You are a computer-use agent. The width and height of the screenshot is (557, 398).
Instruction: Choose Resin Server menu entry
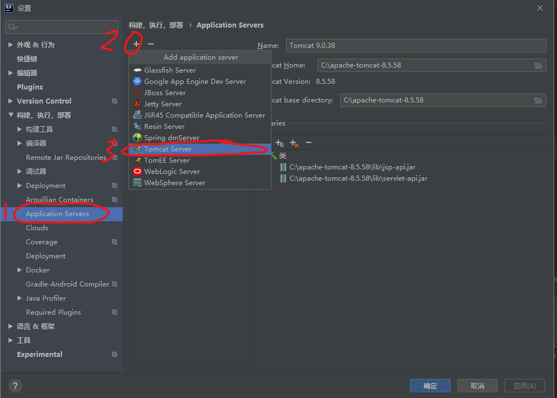click(x=200, y=127)
